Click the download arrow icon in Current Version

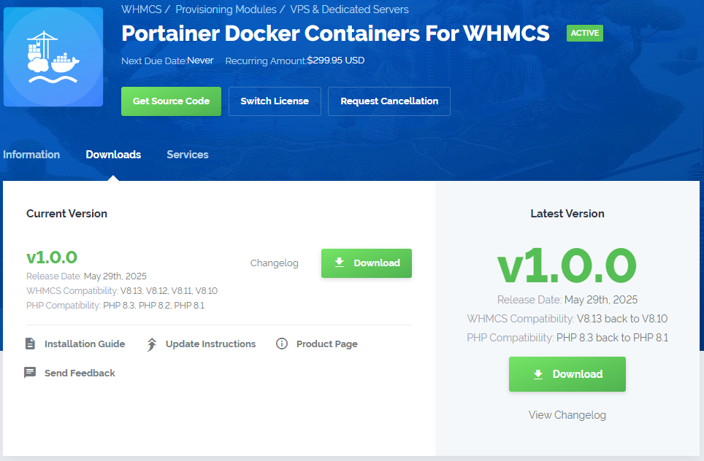tap(340, 263)
